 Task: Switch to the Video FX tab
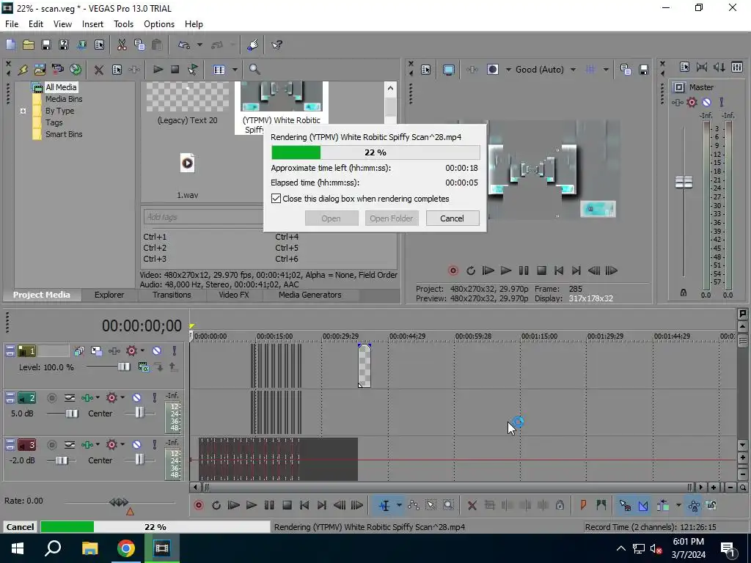pyautogui.click(x=234, y=295)
